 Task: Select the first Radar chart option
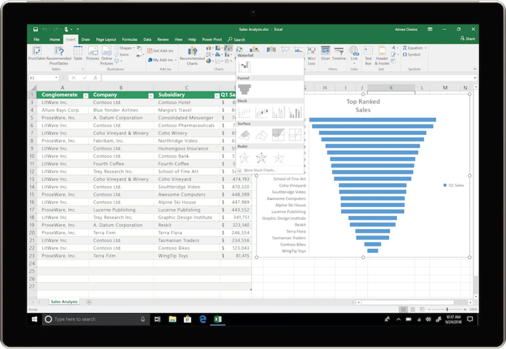click(244, 158)
